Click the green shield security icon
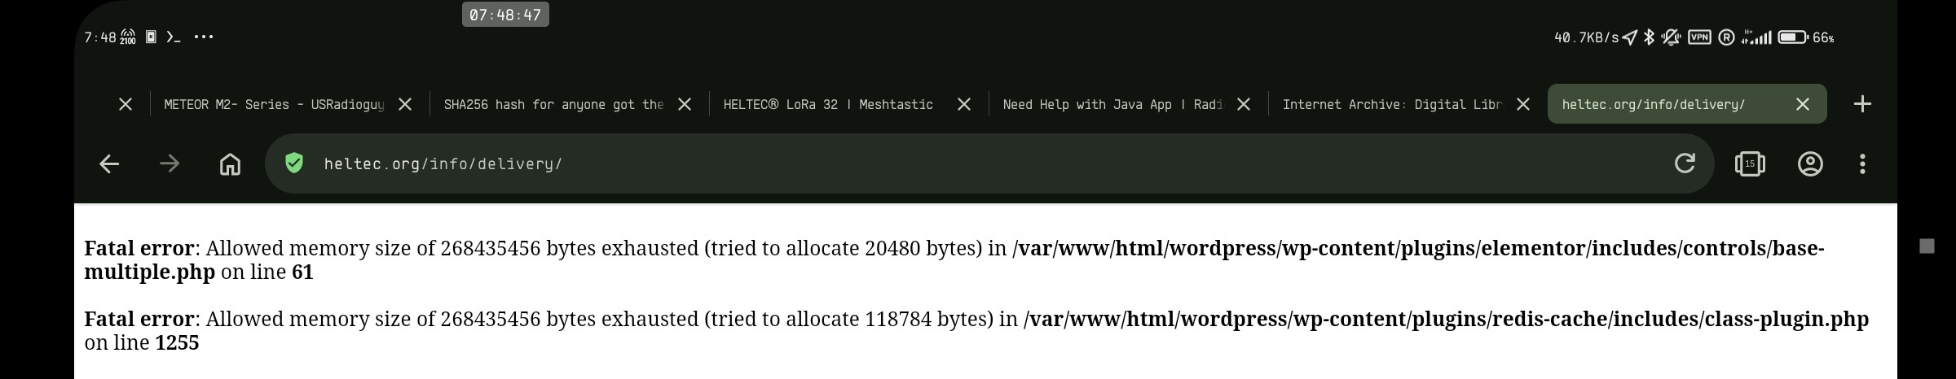The width and height of the screenshot is (1956, 379). pos(294,163)
